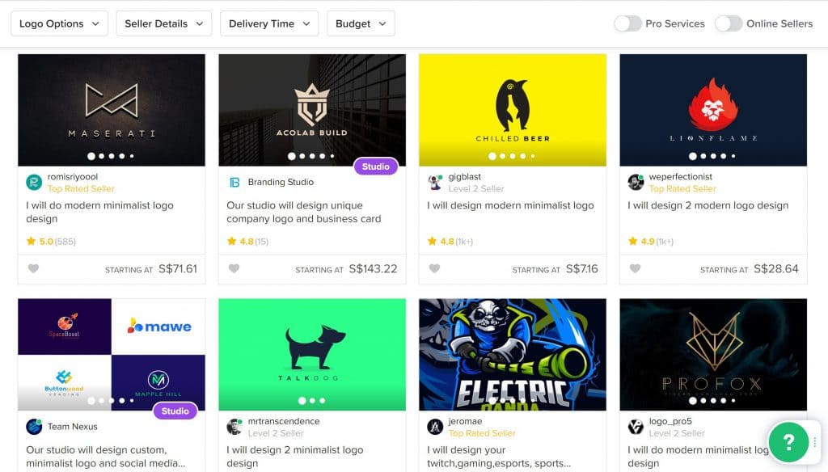Viewport: 828px width, 472px height.
Task: Enable the Pro Services toggle
Action: [x=627, y=23]
